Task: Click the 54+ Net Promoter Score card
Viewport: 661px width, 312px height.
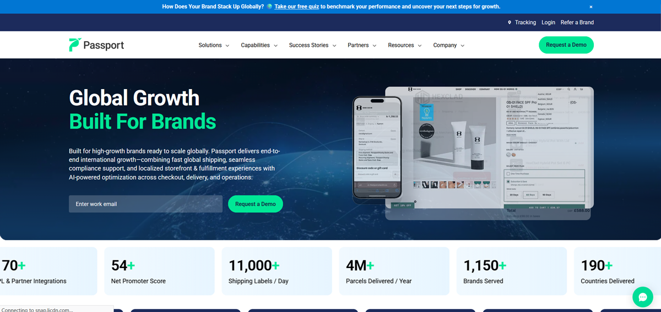Action: click(x=159, y=271)
